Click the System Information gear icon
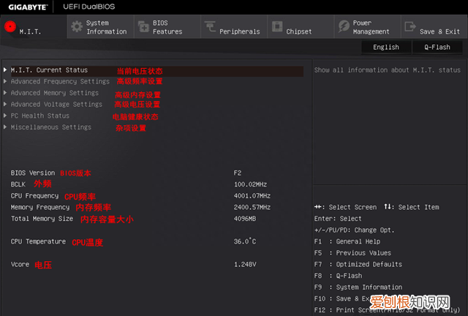Screen dimensions: 468x316 (x=77, y=27)
